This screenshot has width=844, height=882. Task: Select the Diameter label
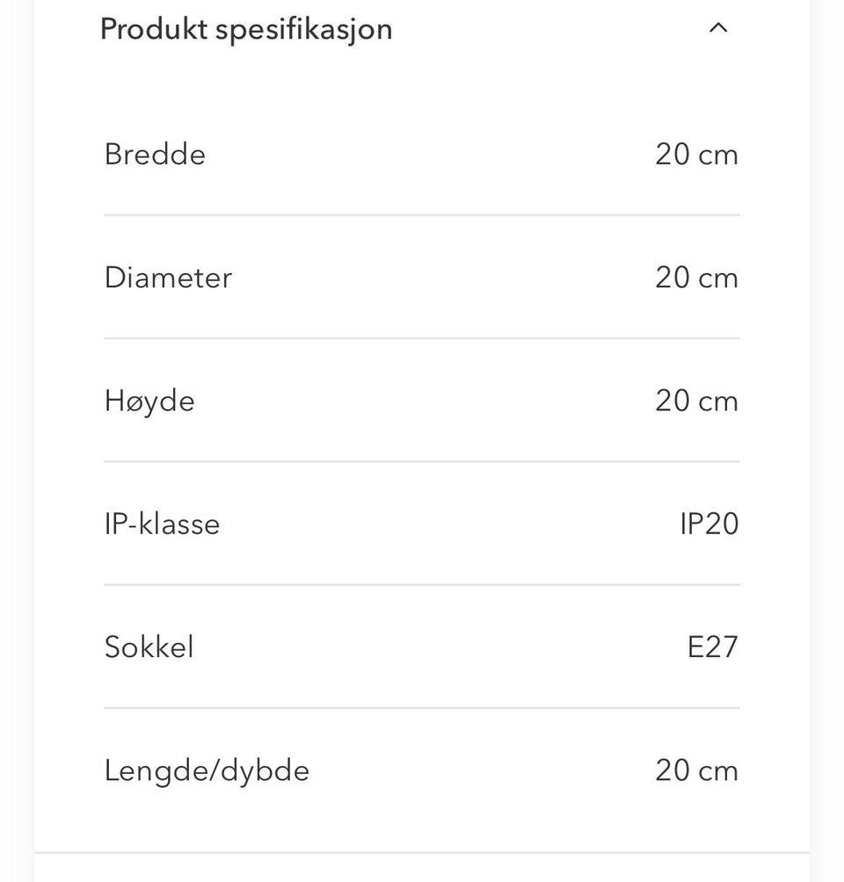168,278
